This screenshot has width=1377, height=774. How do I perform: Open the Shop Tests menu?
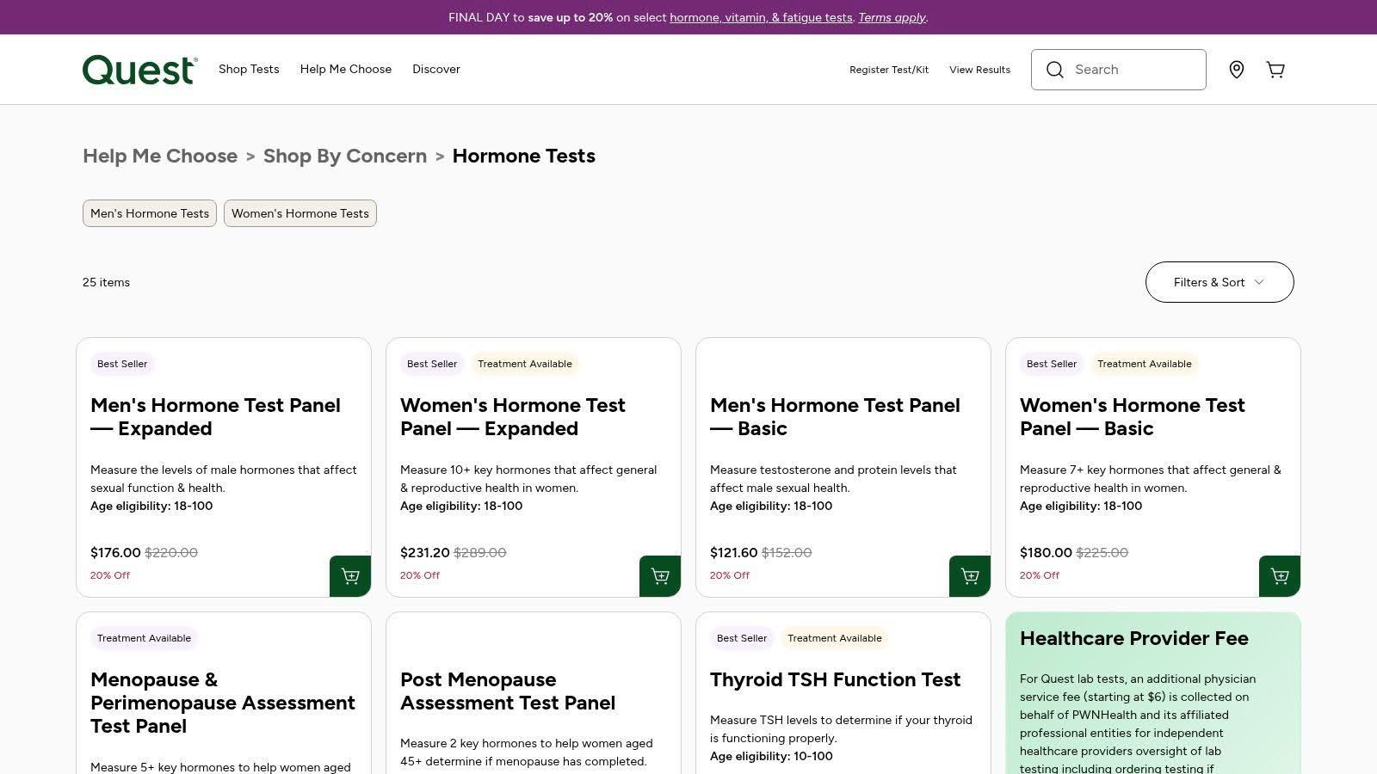click(249, 69)
